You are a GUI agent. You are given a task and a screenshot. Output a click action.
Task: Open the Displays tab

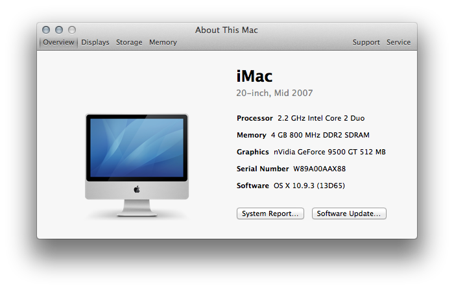tap(95, 42)
